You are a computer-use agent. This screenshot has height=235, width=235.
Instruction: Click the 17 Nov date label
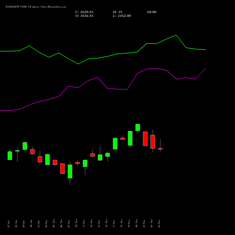click(x=114, y=224)
